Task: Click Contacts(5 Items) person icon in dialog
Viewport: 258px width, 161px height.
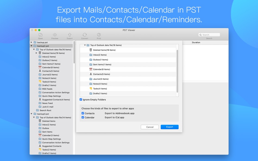Action: coord(91,74)
